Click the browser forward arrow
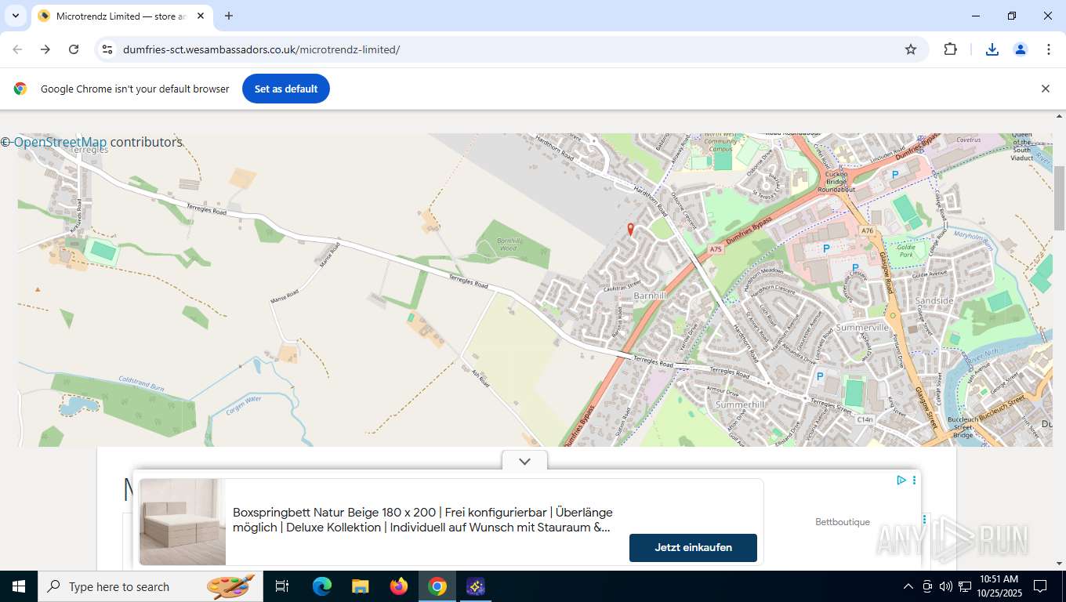The image size is (1066, 602). point(45,49)
